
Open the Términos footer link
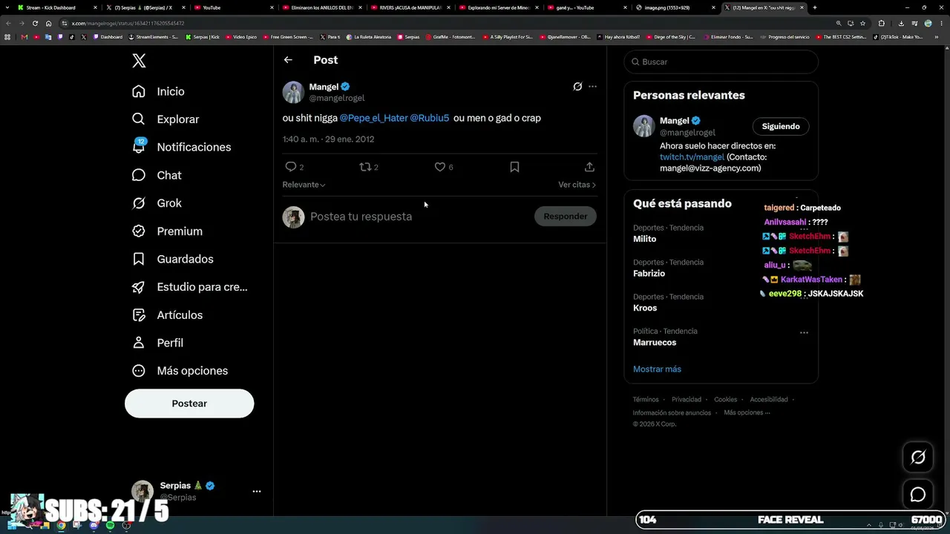click(646, 400)
